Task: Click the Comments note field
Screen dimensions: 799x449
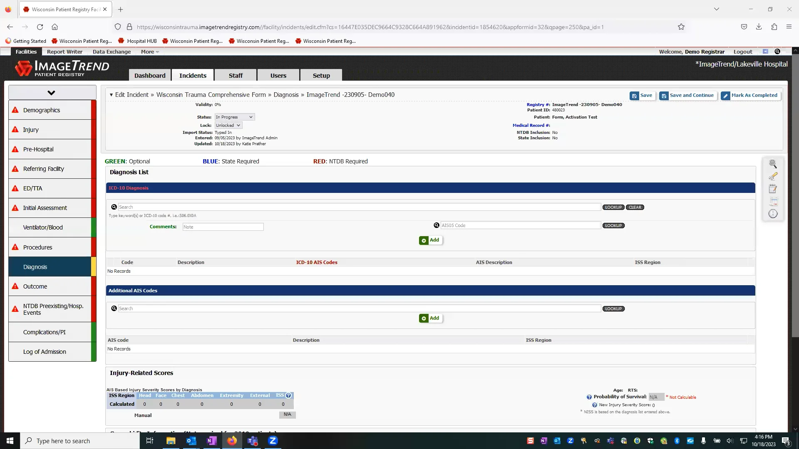Action: click(x=223, y=227)
